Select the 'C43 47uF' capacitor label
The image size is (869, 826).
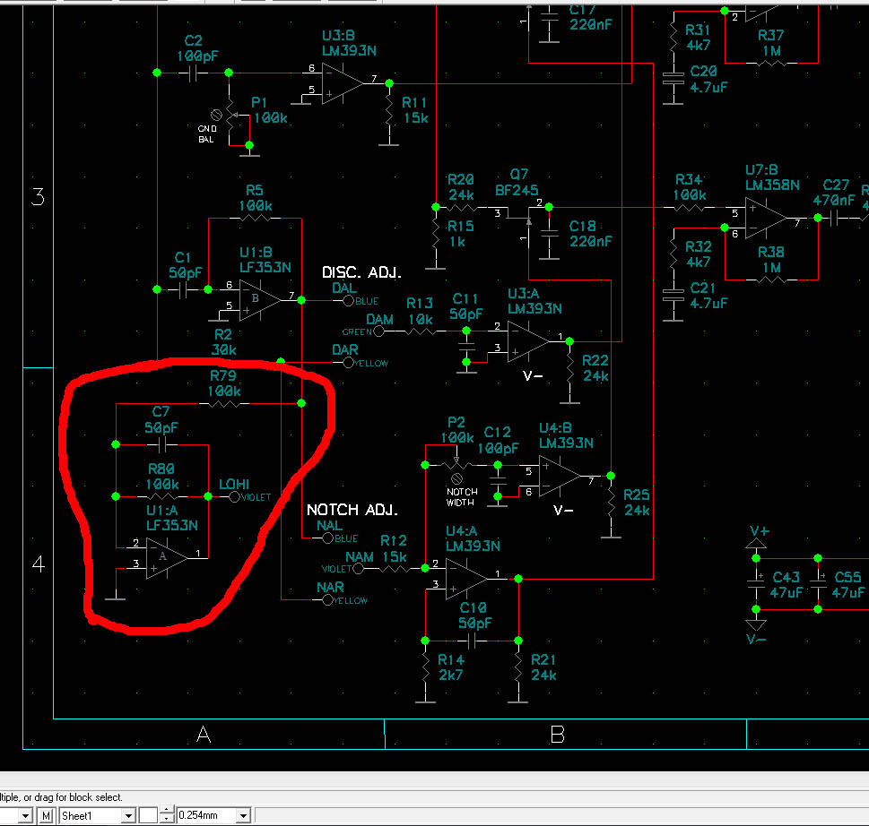[786, 585]
